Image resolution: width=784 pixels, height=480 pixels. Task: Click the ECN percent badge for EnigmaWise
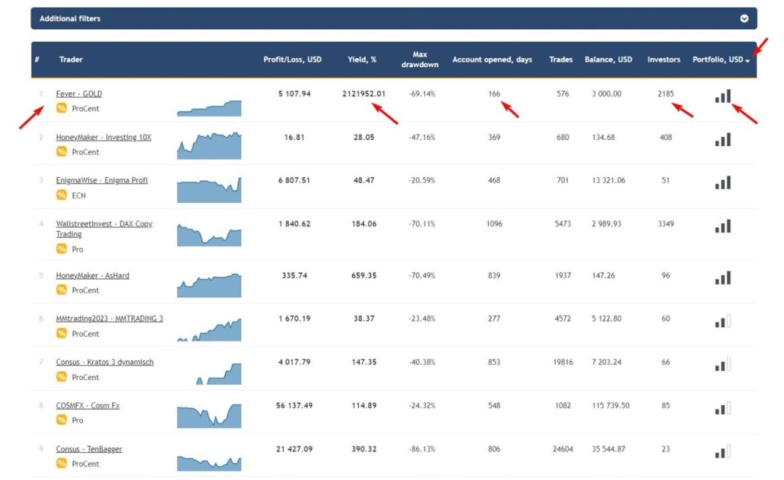[x=61, y=195]
